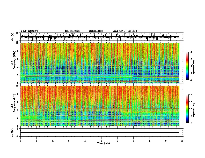The height and width of the screenshot is (158, 205).
Task: Click the time axis tick label "0"
Action: pos(20,141)
